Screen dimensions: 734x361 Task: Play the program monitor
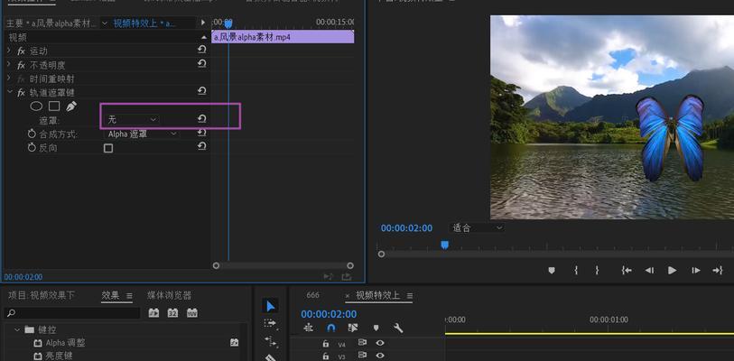tap(673, 270)
